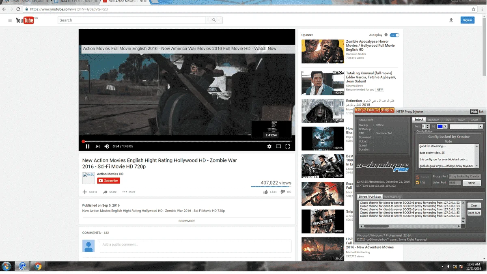Click the upload arrow icon
The height and width of the screenshot is (274, 487).
pyautogui.click(x=451, y=20)
